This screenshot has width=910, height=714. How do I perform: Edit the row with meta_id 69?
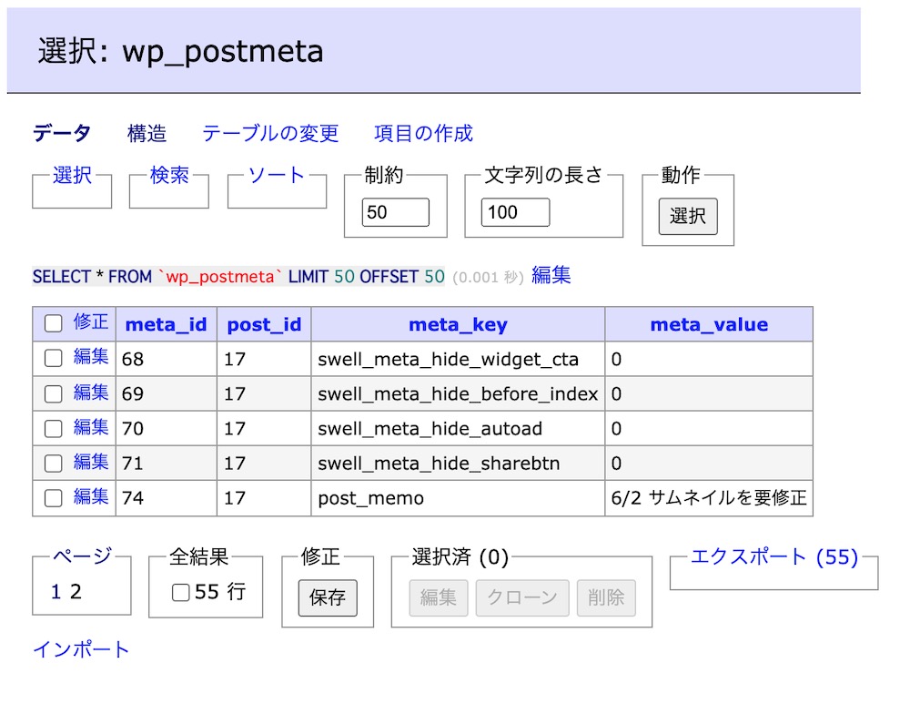point(91,393)
